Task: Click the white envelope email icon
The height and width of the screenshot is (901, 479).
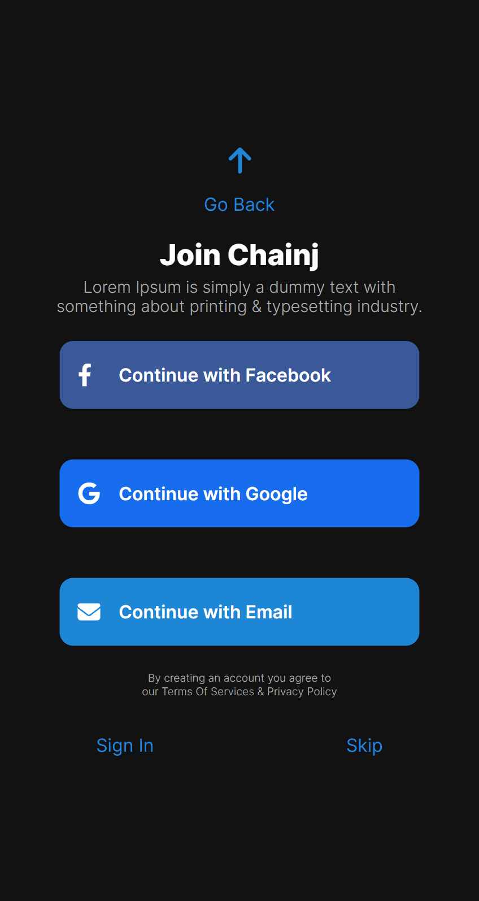Action: coord(89,612)
